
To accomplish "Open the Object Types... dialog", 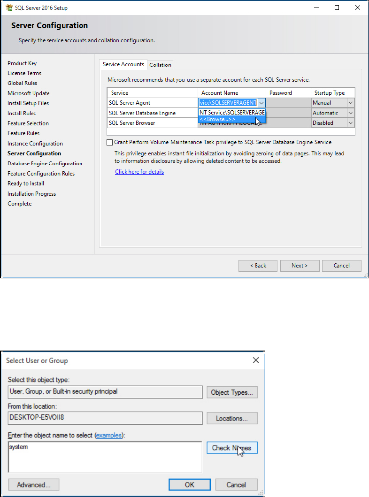I will pos(232,392).
